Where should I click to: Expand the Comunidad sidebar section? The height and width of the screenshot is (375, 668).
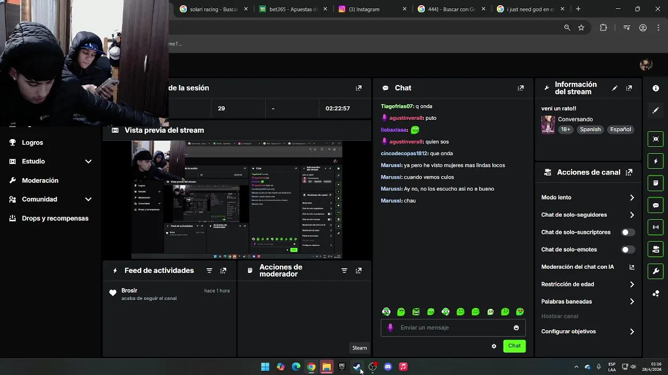pyautogui.click(x=51, y=199)
